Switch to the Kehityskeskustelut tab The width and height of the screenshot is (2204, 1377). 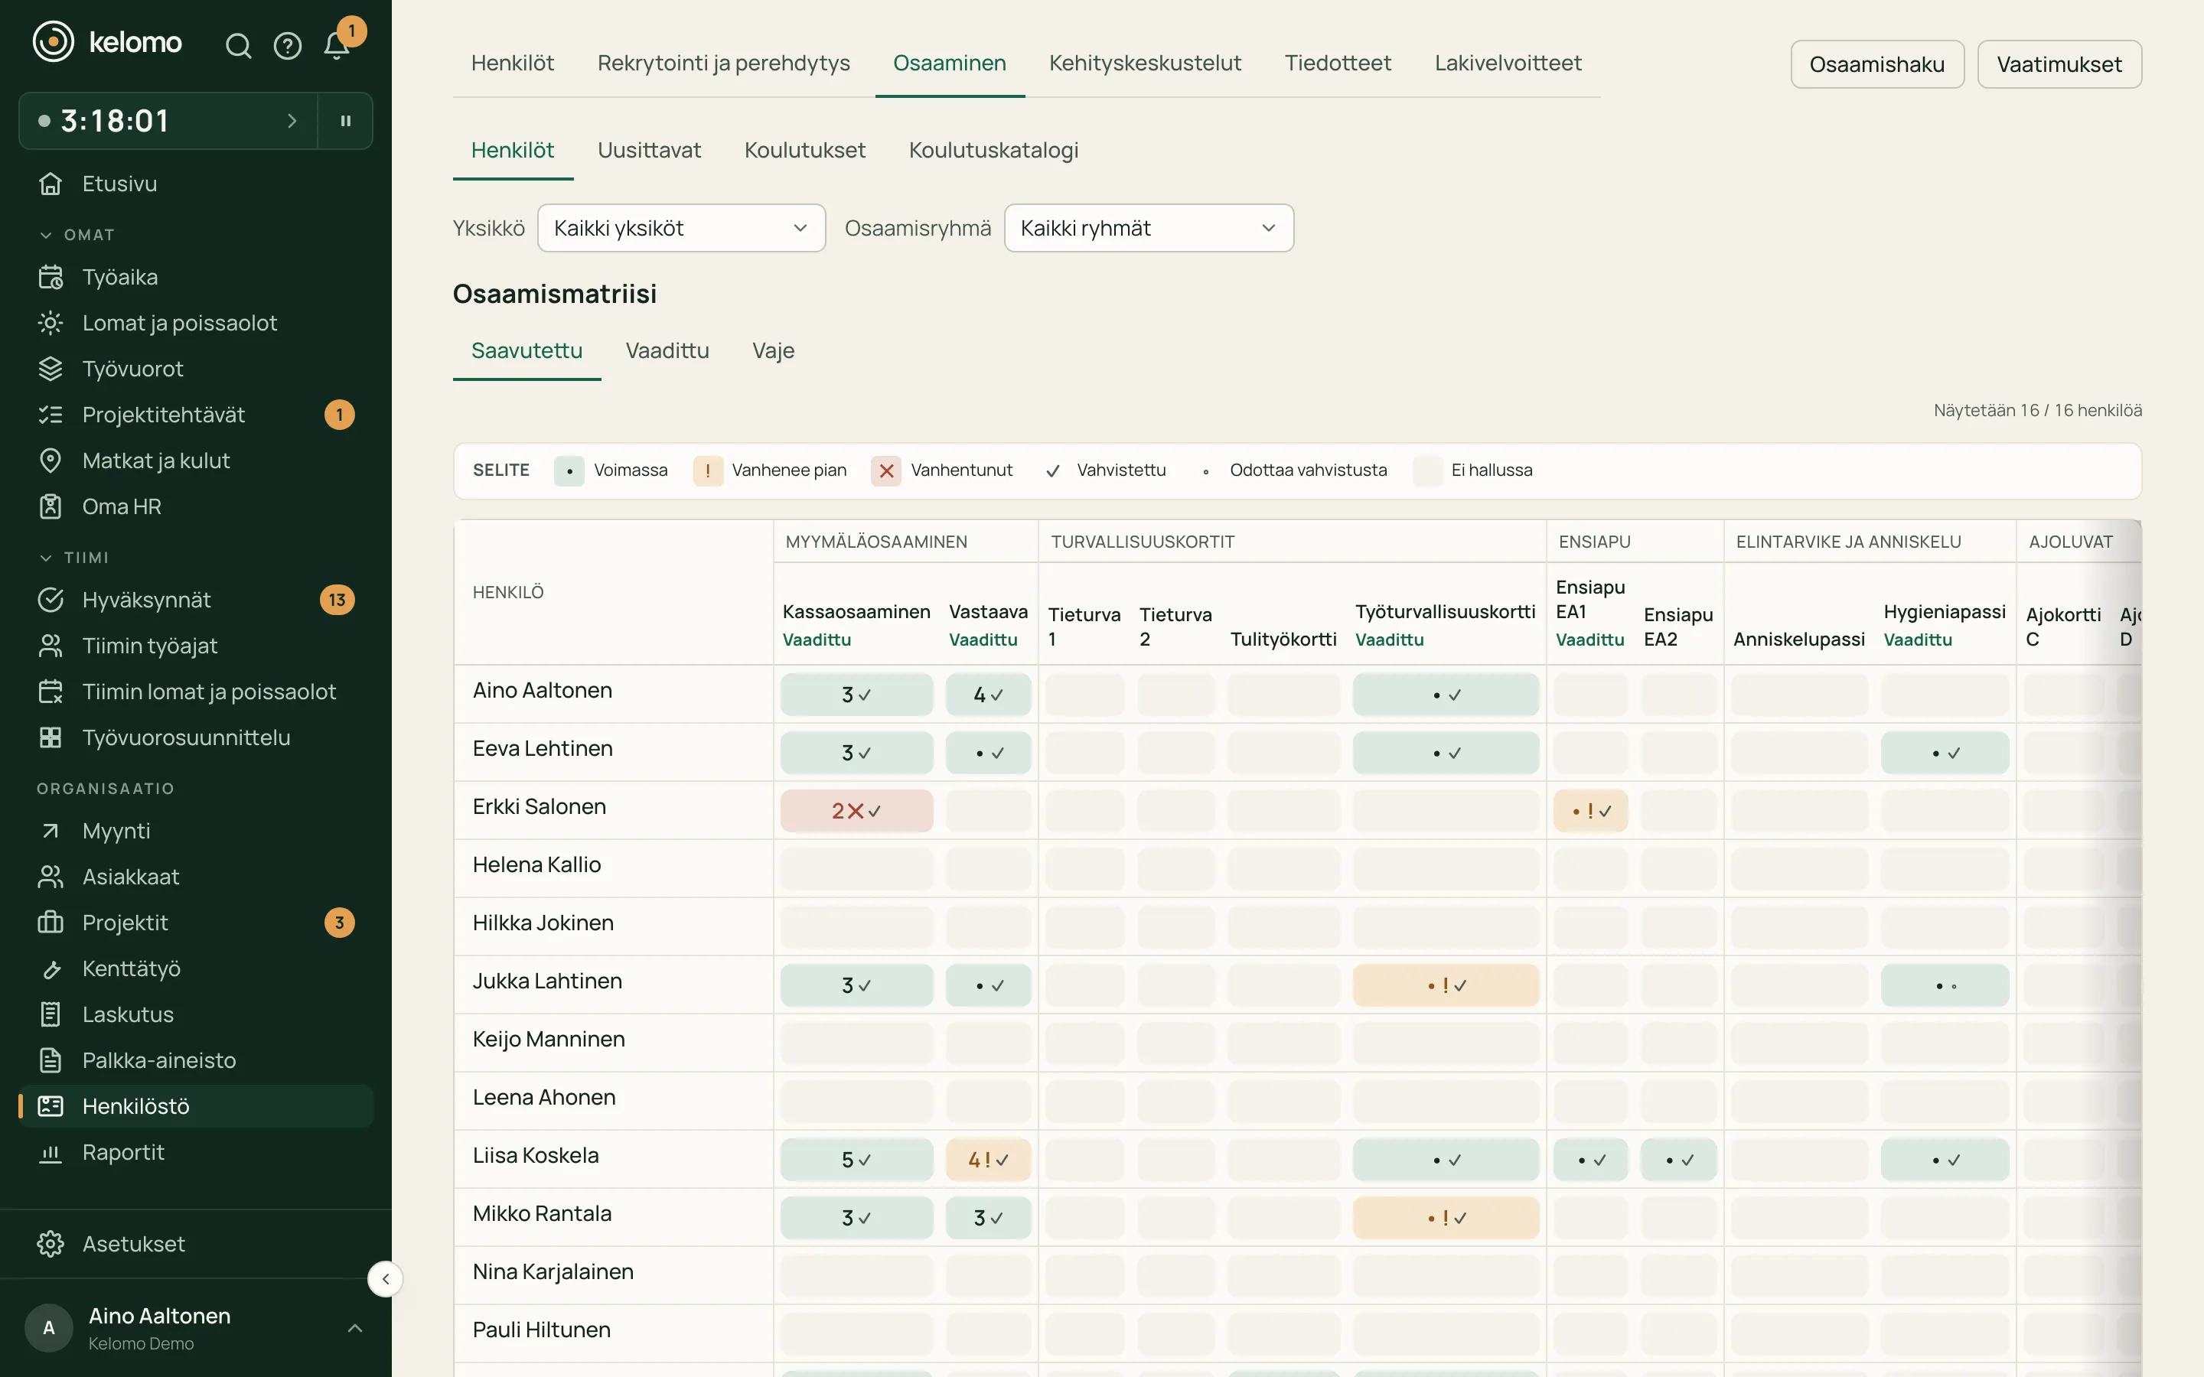point(1145,63)
